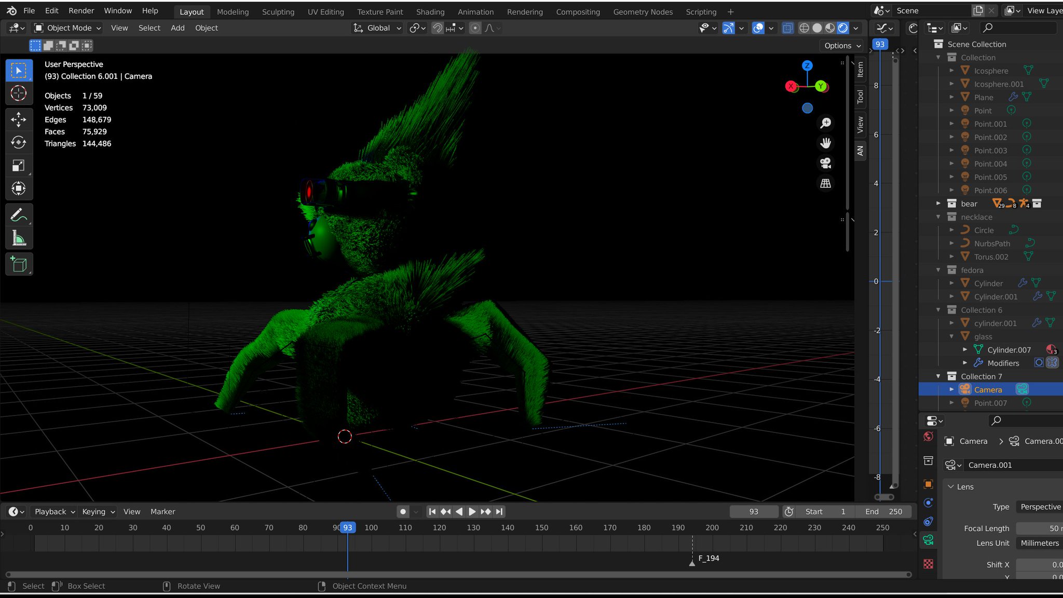Select the Scale tool

click(19, 166)
